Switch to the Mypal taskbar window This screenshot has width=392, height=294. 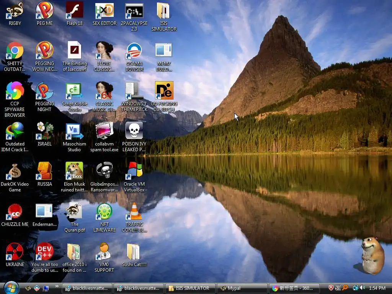coord(242,288)
